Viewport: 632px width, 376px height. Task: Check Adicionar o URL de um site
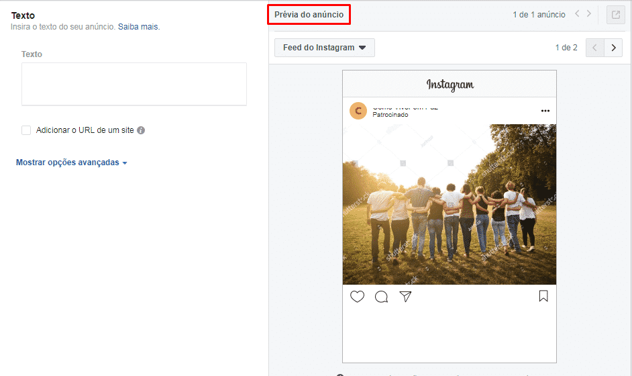[26, 130]
